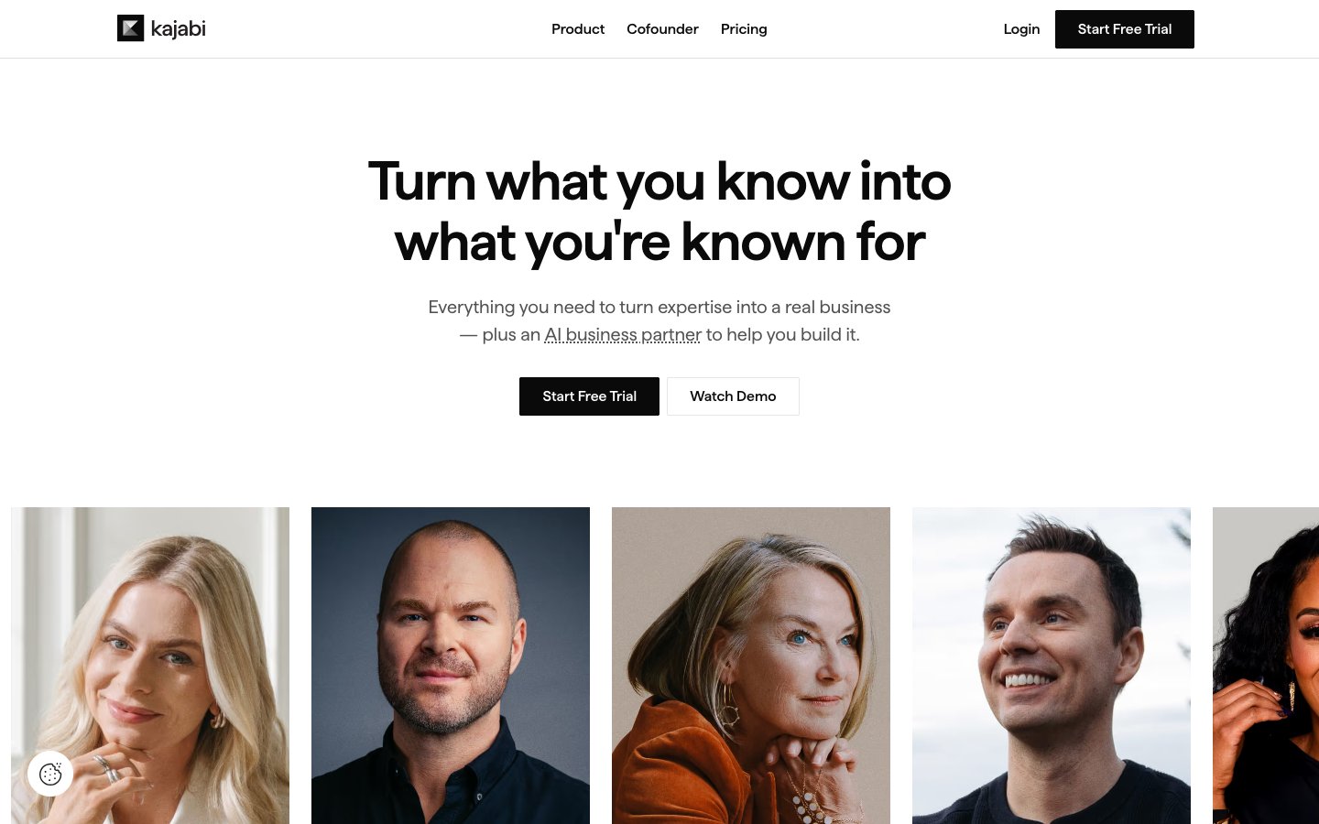Click the kajabi wordmark text in header
Screen dimensions: 1319x824
tap(178, 29)
